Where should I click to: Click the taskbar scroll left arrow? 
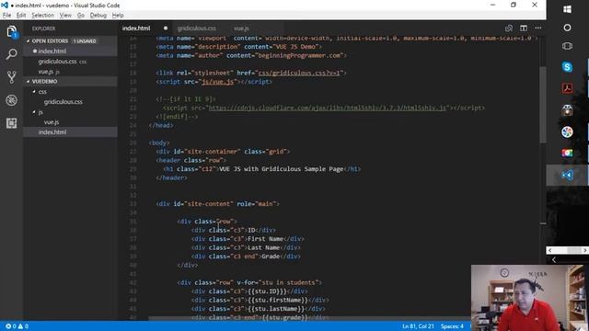[550, 250]
